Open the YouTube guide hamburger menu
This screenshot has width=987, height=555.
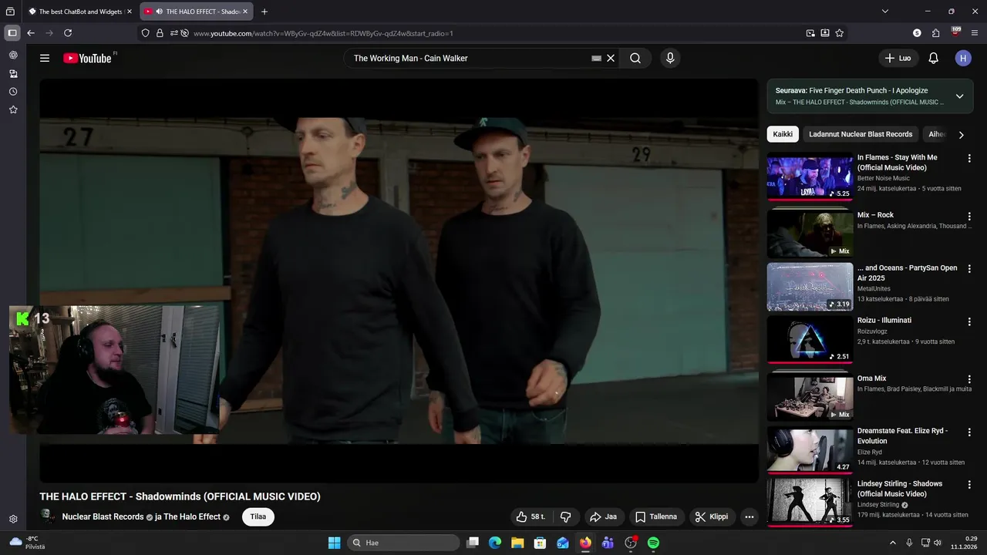click(x=45, y=58)
